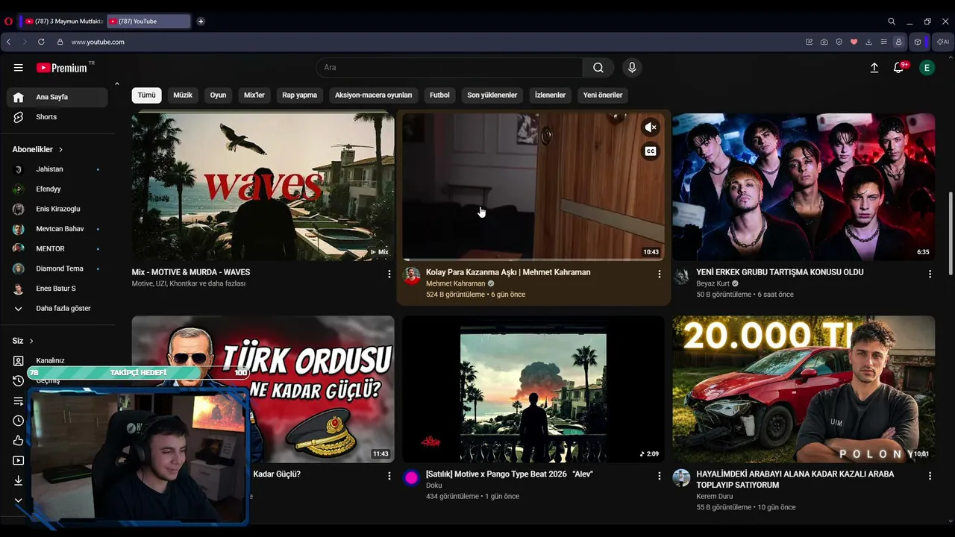Open a new browser tab with plus
This screenshot has width=955, height=537.
201,22
